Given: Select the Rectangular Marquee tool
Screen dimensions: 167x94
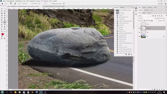Looking at the screenshot, I should 5,9.
